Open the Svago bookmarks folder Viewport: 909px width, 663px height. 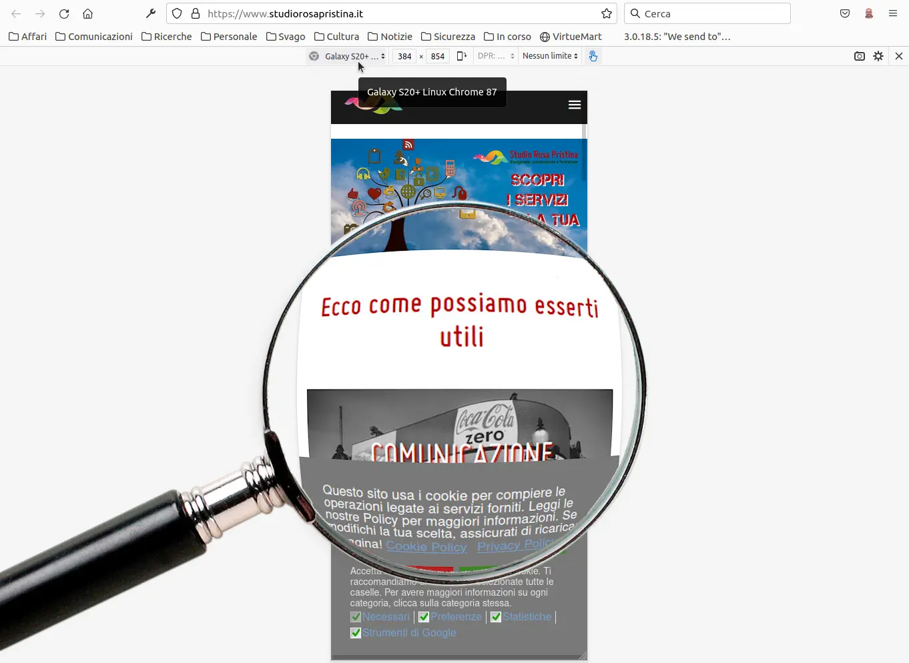coord(286,37)
